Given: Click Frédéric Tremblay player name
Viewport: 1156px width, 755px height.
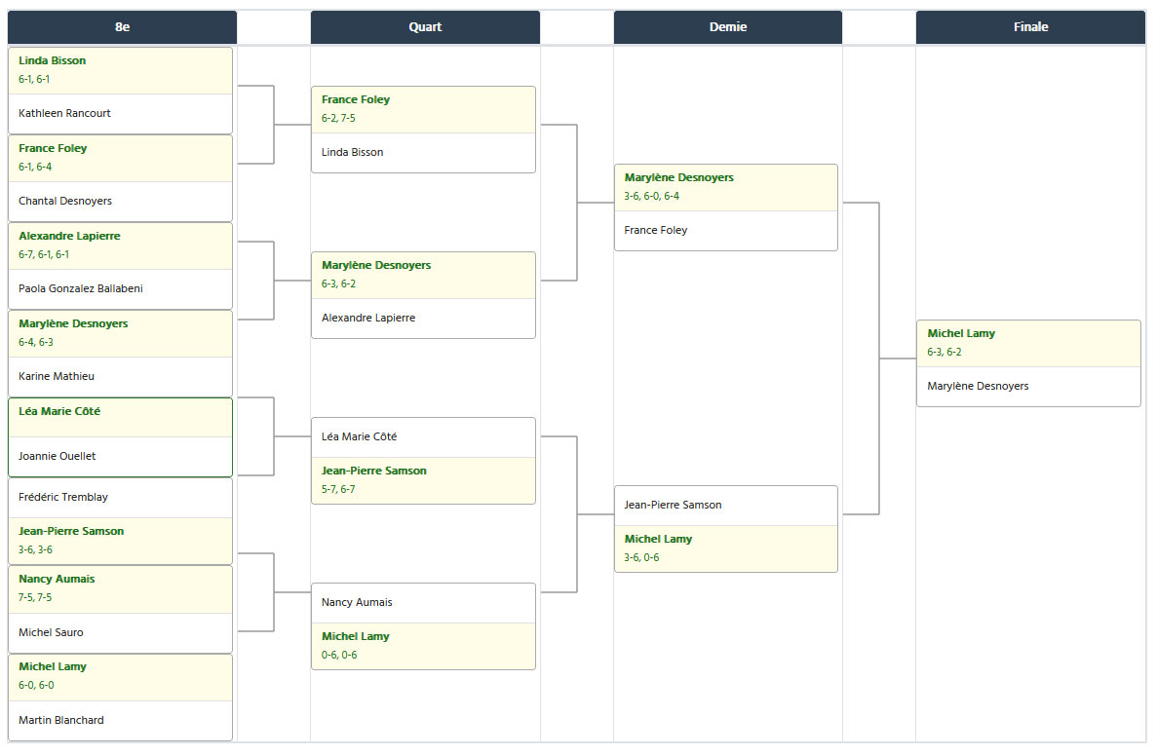Looking at the screenshot, I should coord(62,497).
